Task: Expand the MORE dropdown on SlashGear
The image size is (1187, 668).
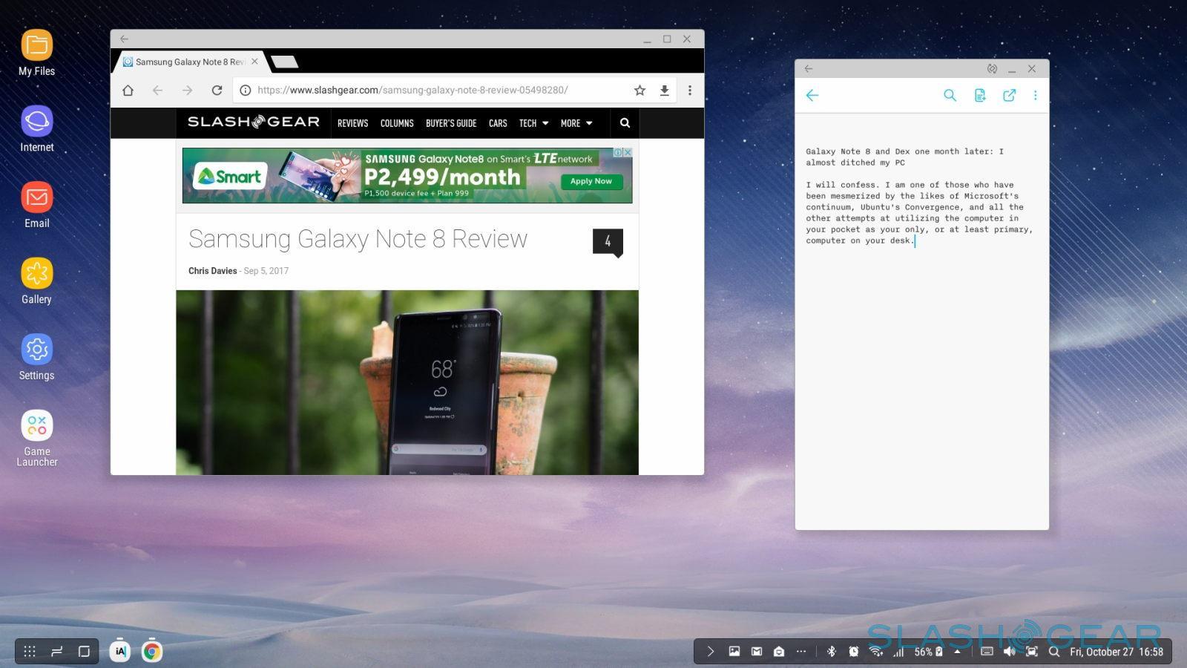Action: point(576,123)
